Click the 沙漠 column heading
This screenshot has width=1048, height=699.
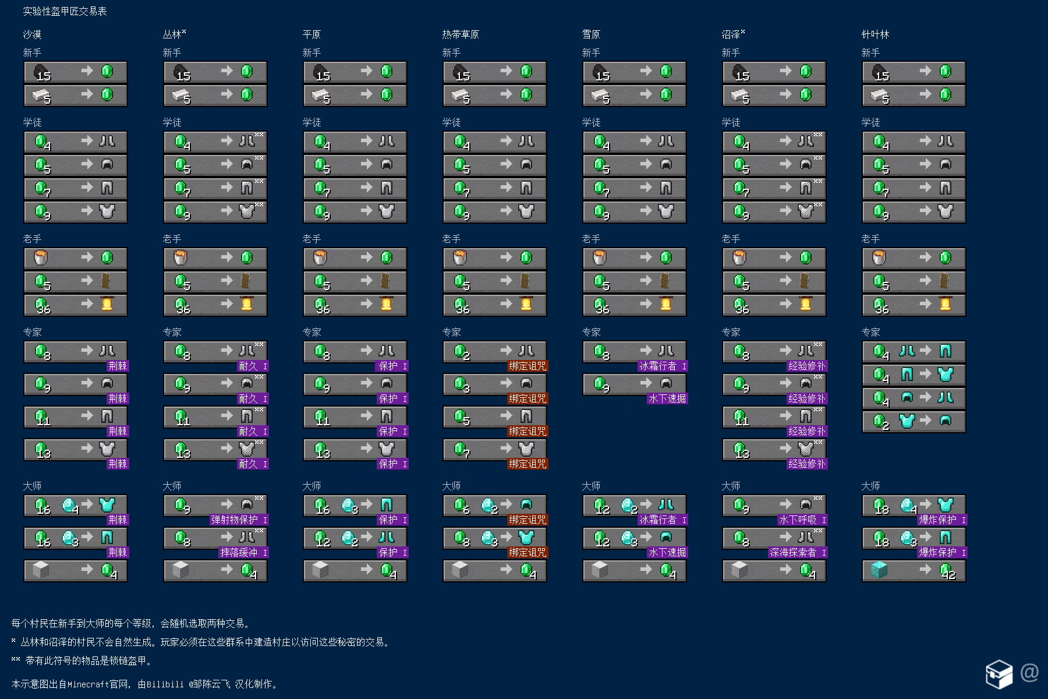tap(33, 34)
